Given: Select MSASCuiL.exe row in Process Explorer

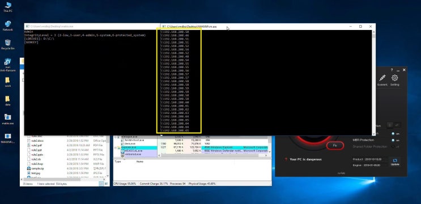Looking at the screenshot, I should pyautogui.click(x=192, y=151).
